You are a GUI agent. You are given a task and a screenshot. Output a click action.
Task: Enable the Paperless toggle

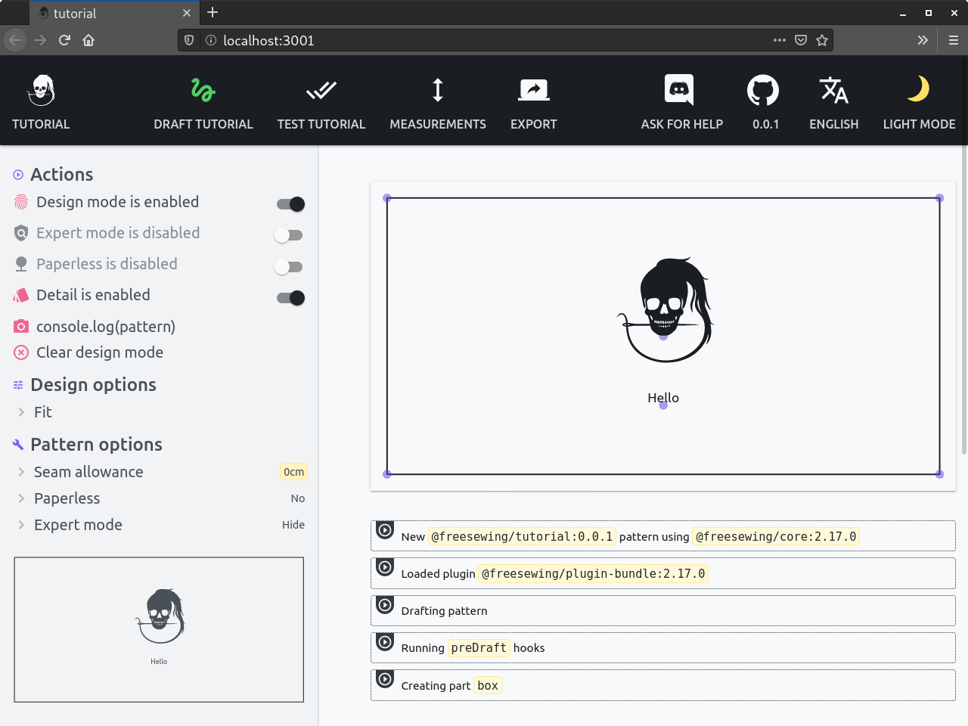pyautogui.click(x=289, y=267)
